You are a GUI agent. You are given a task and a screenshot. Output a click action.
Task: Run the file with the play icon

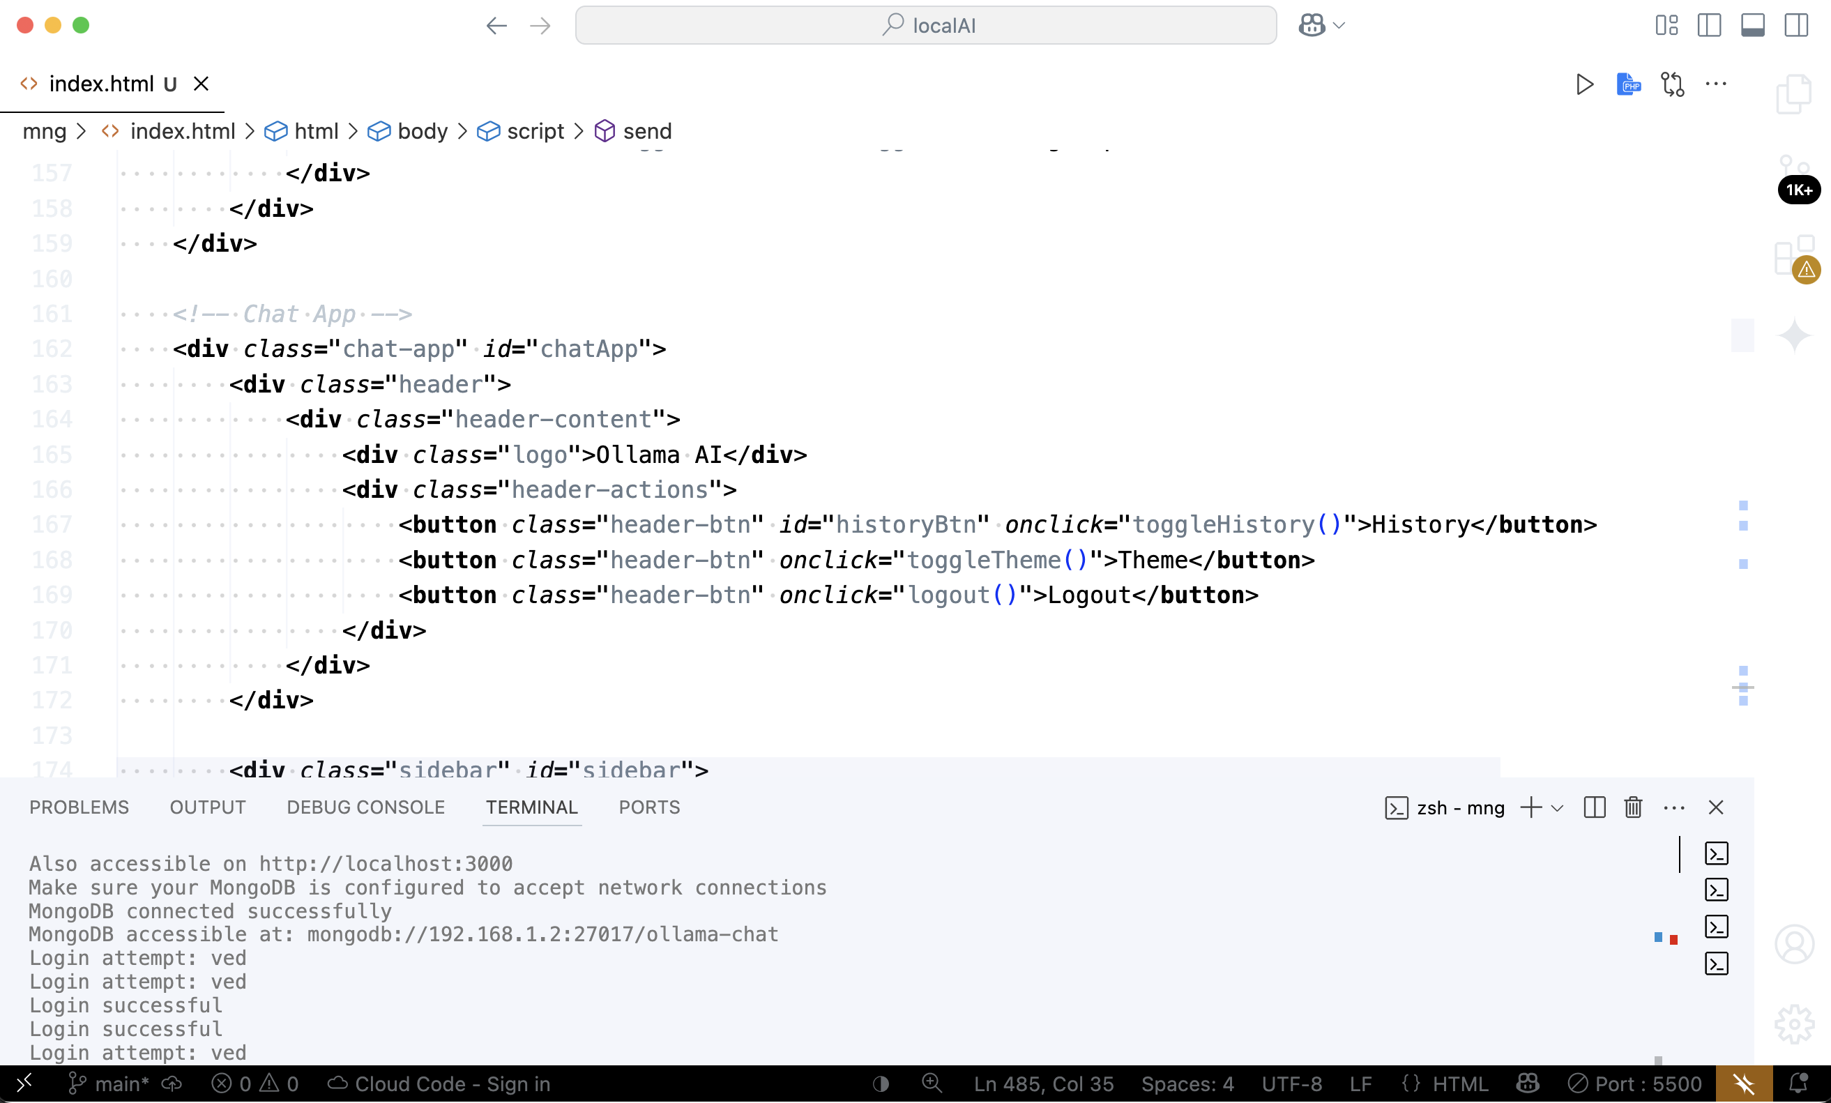point(1584,84)
